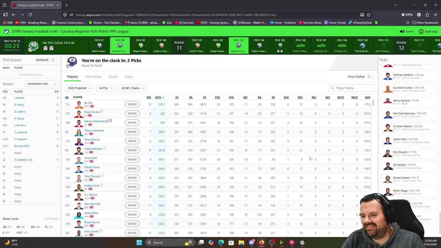Open the weather widget on the taskbar
The height and width of the screenshot is (248, 441).
pyautogui.click(x=11, y=242)
